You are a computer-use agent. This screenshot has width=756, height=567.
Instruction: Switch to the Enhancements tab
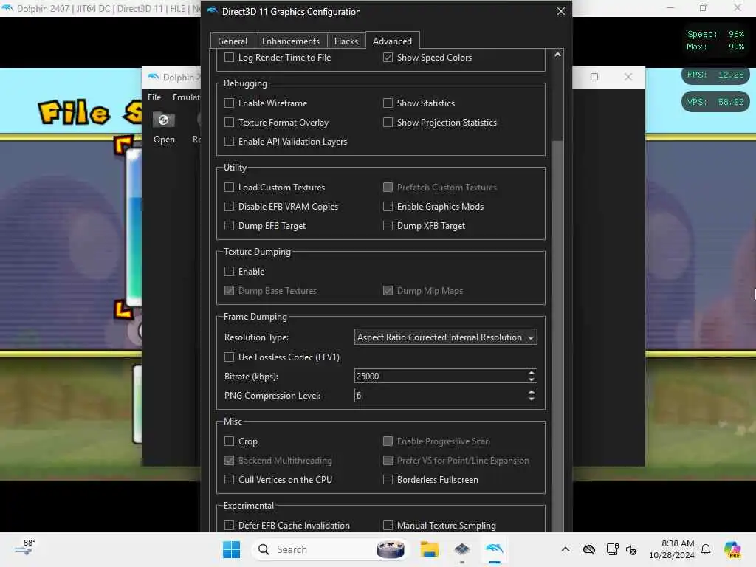coord(291,41)
